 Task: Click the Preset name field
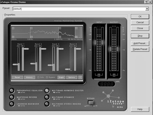pos(79,9)
